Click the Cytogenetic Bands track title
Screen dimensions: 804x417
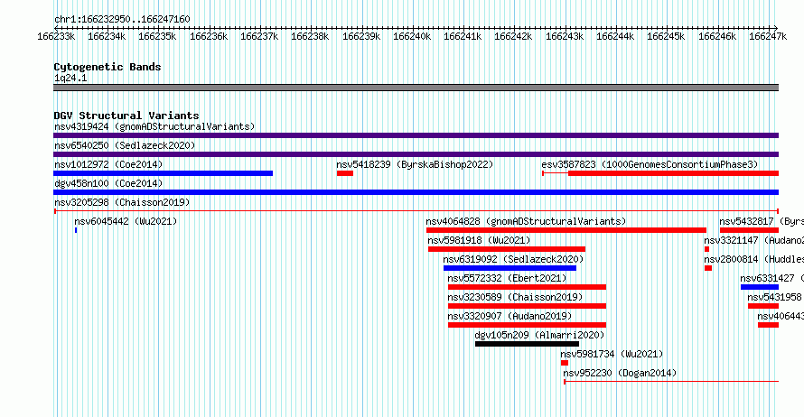[x=108, y=67]
